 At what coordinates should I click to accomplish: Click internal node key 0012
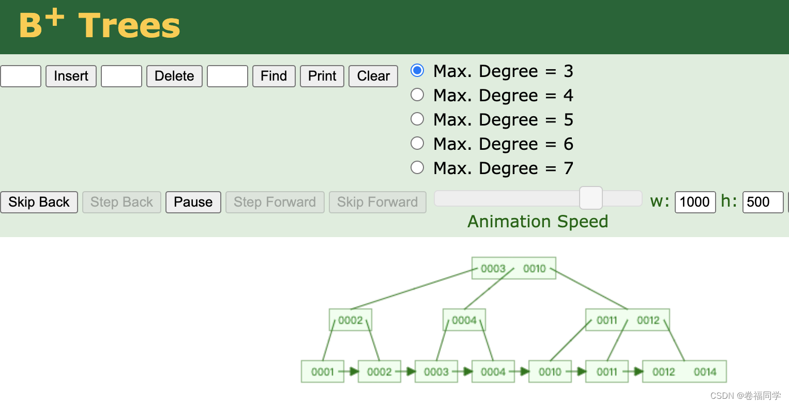point(648,320)
